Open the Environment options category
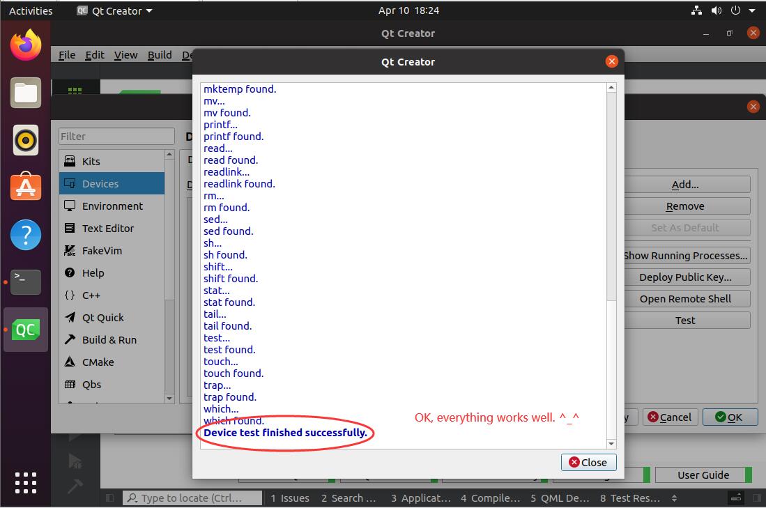 [112, 206]
